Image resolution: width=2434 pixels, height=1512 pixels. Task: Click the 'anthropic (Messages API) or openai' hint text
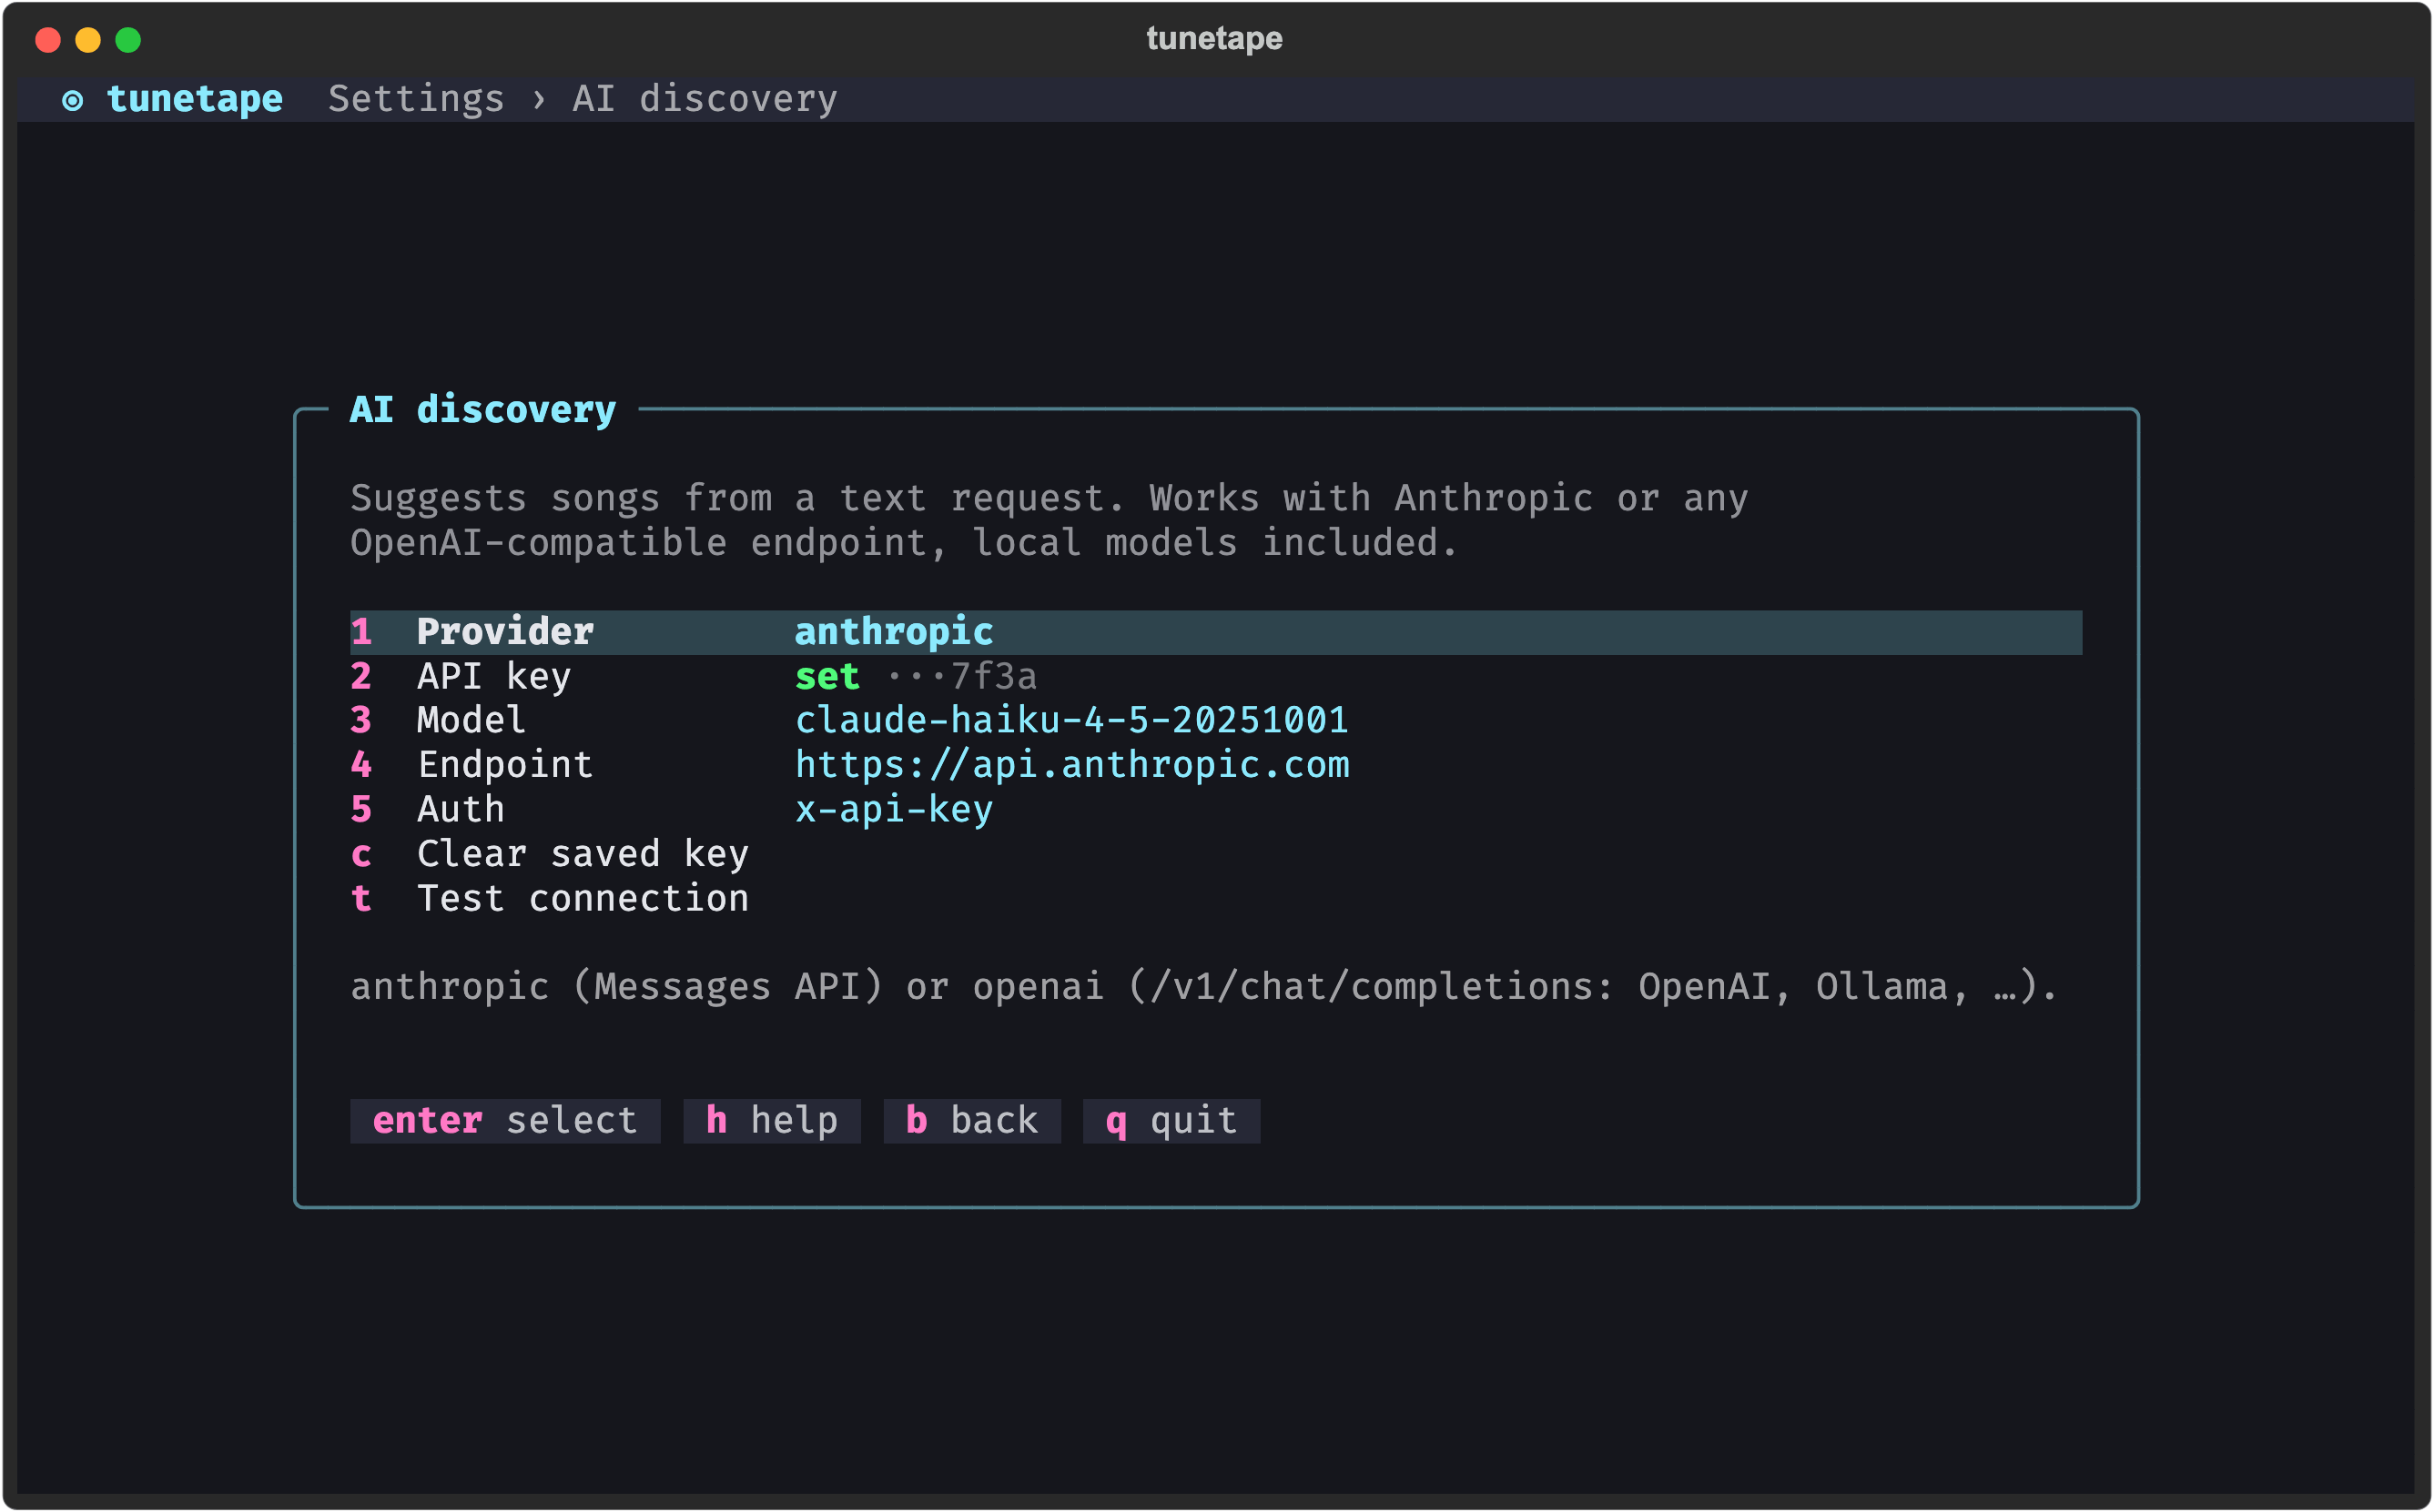1203,987
